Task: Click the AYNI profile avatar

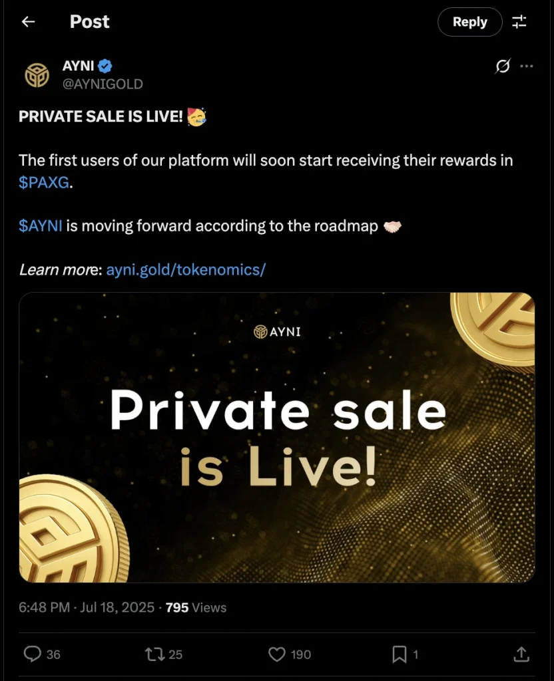Action: tap(38, 74)
